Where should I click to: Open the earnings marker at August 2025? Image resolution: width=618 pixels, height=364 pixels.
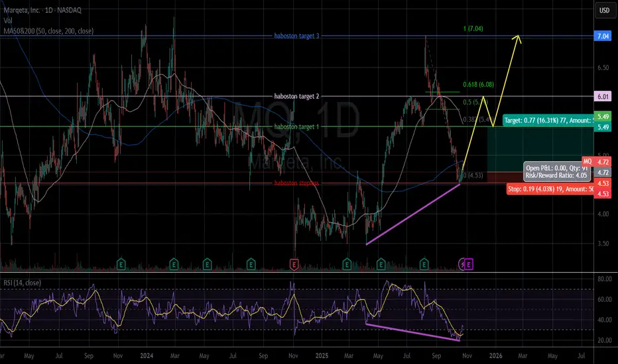(x=424, y=264)
